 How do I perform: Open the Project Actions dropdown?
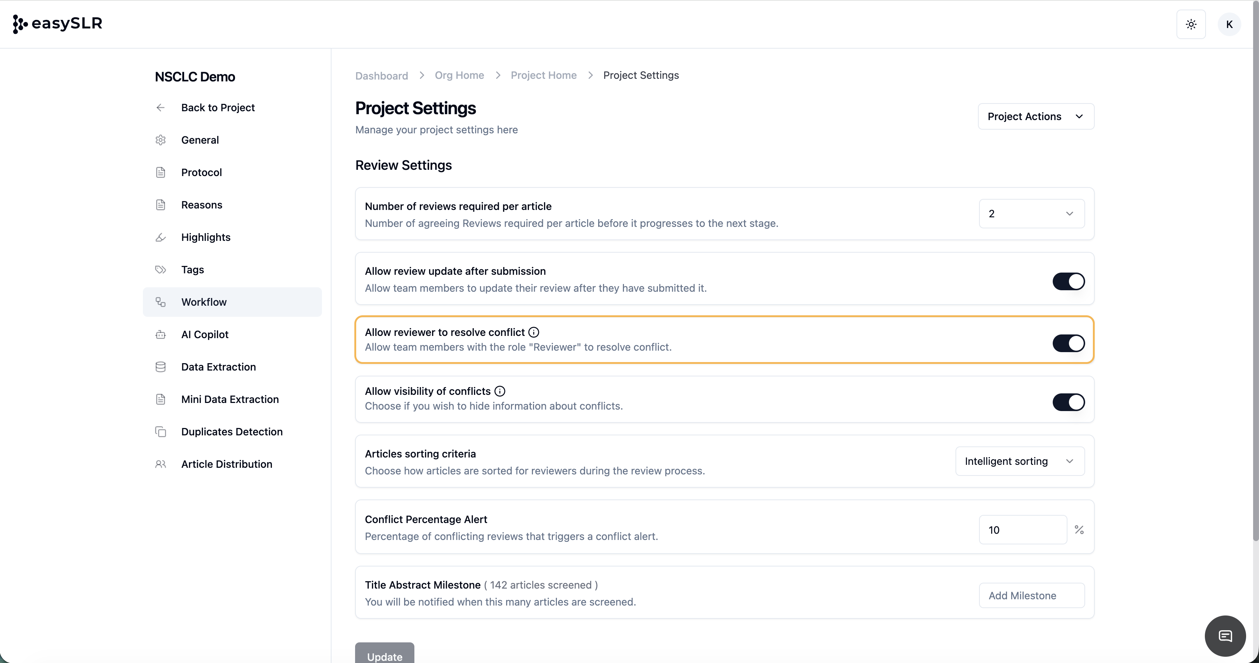[1036, 116]
